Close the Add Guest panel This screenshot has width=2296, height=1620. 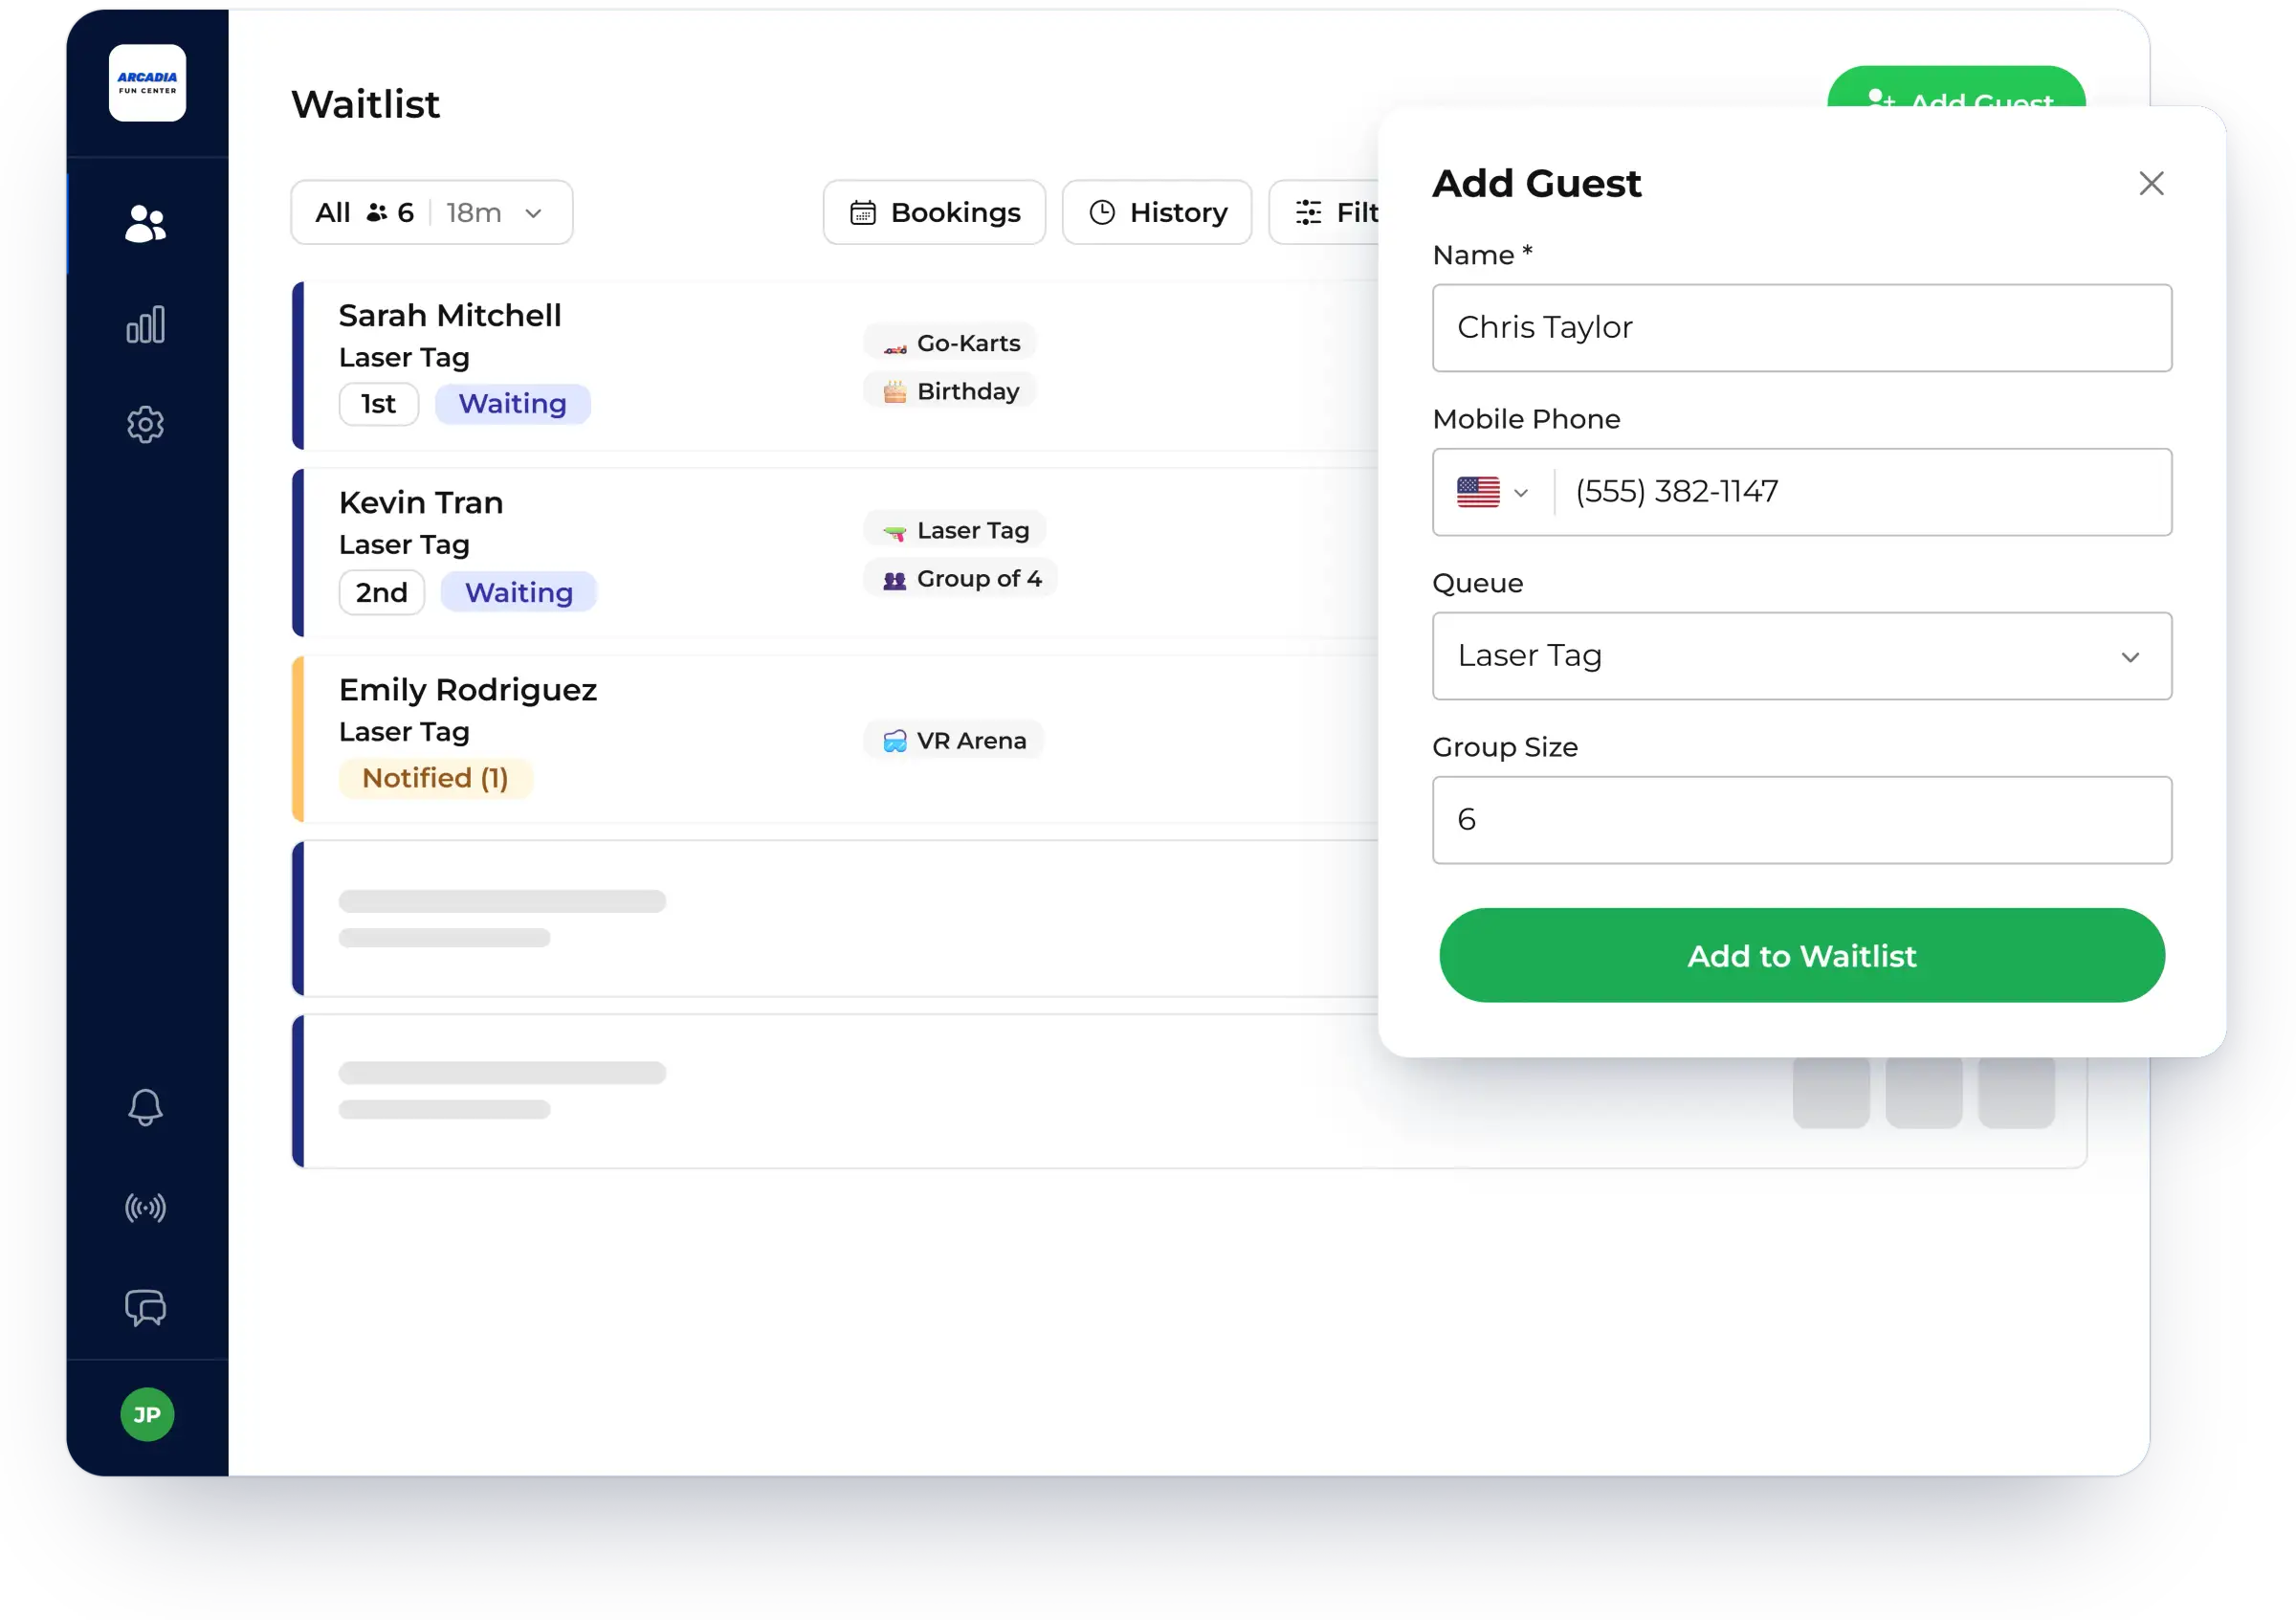point(2151,183)
